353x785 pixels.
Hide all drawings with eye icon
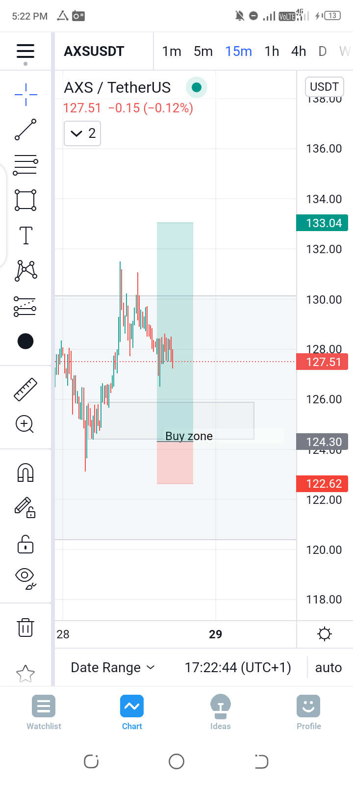click(x=25, y=578)
